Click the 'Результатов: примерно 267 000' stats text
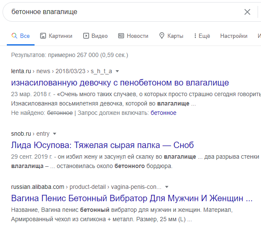Screen dimensions: 261x228 point(70,55)
